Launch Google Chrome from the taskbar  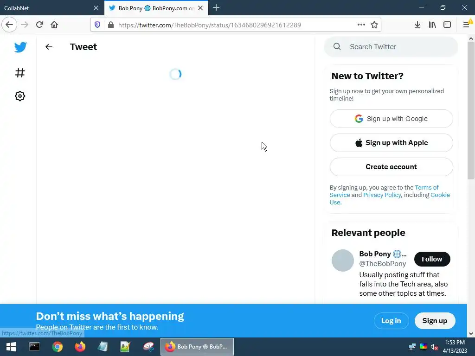pyautogui.click(x=57, y=347)
